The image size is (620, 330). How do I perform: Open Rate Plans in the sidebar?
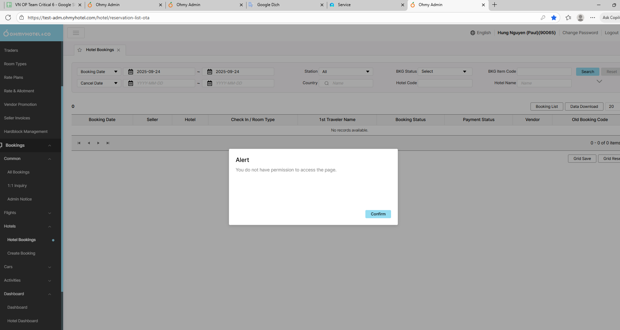(14, 77)
